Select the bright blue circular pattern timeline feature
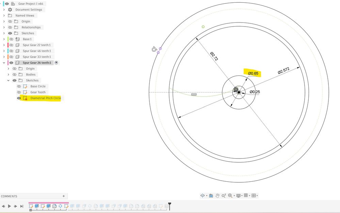The image size is (340, 213). pyautogui.click(x=60, y=206)
